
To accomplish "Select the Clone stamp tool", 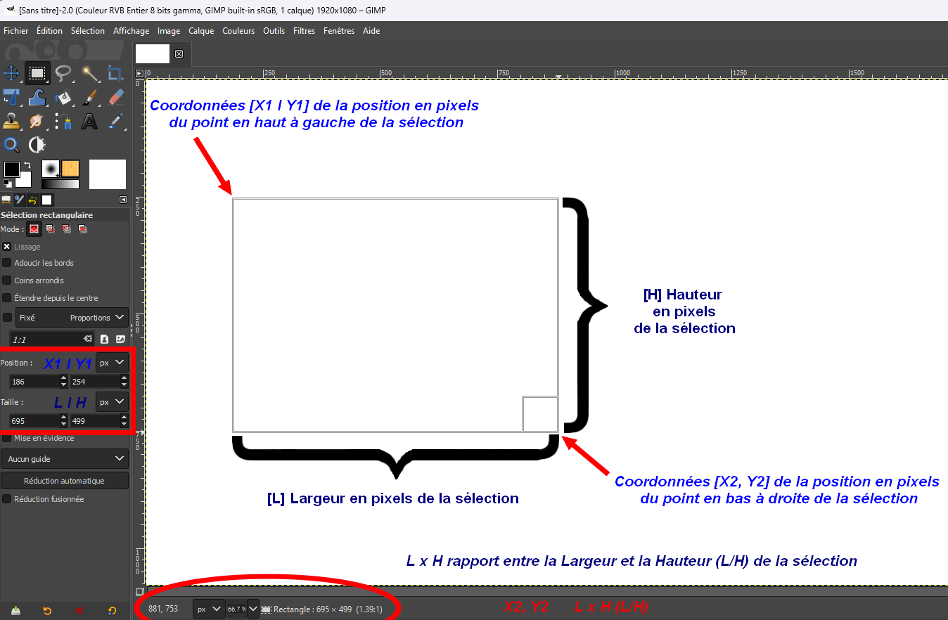I will point(12,121).
